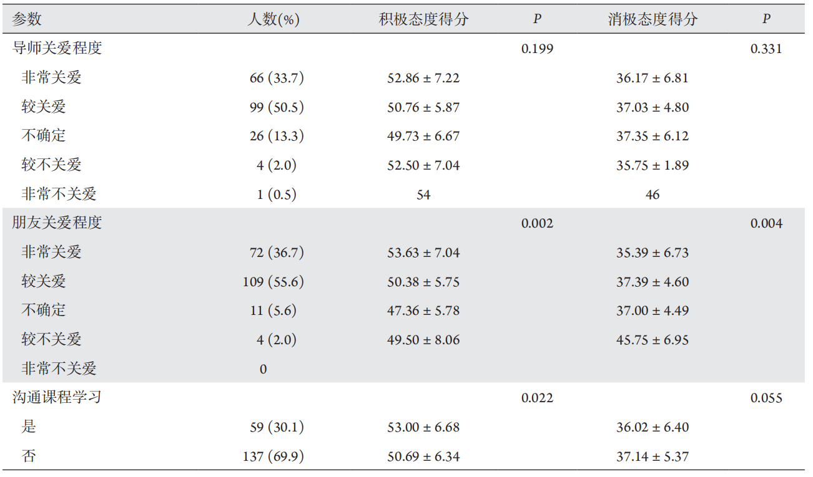This screenshot has width=813, height=477.
Task: Click the 是 row label
Action: tap(29, 426)
